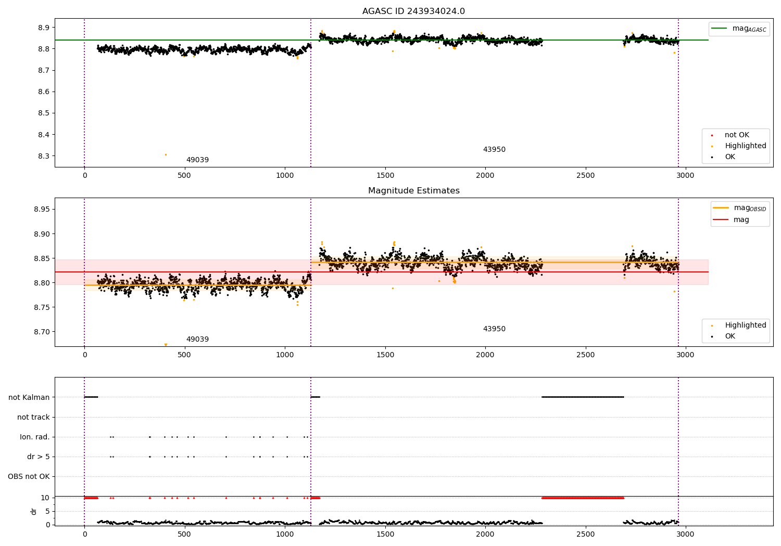
Task: Click the orange triangle marker at the Magnitude Estimates plot bottom
Action: [166, 345]
